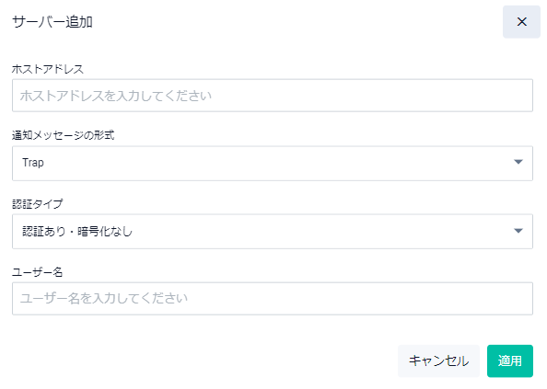Open the 認証タイプ dropdown
Screen dimensions: 547x389
(x=273, y=232)
